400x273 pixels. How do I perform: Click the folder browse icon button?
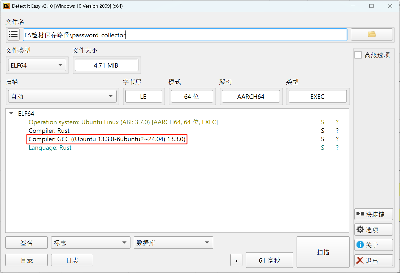point(372,34)
